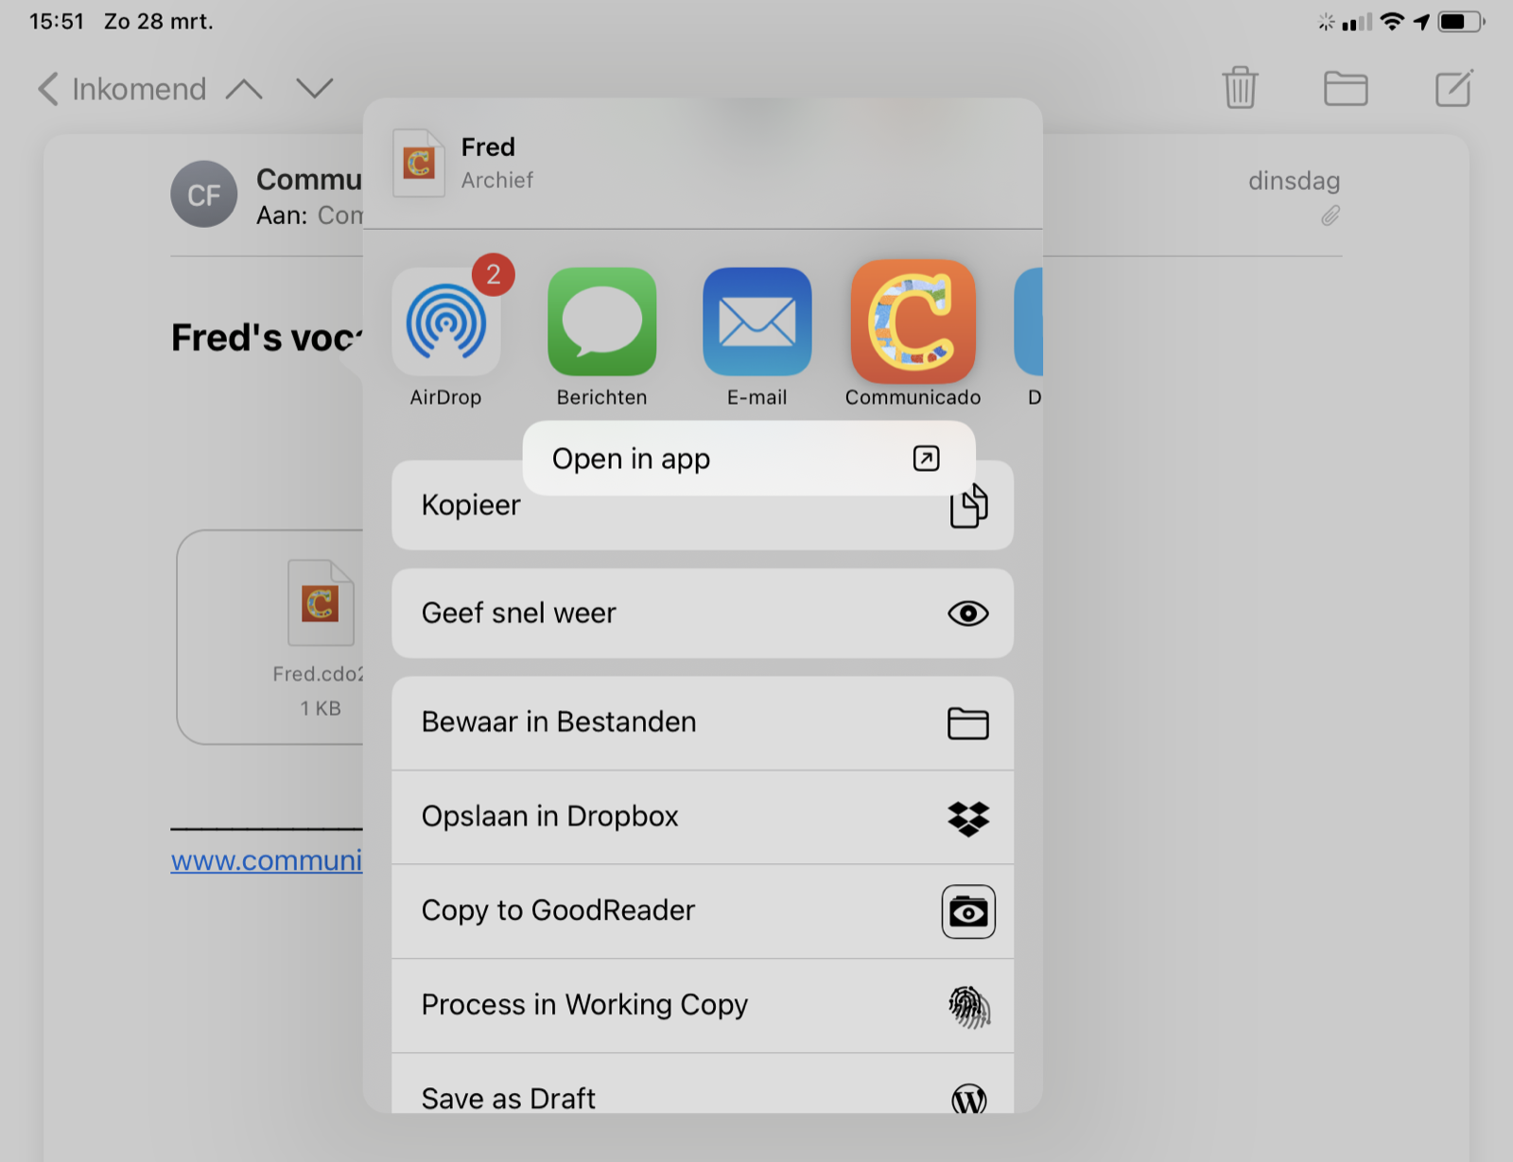Screen dimensions: 1513x1162
Task: Tap the 15:51 clock in status bar
Action: (x=57, y=21)
